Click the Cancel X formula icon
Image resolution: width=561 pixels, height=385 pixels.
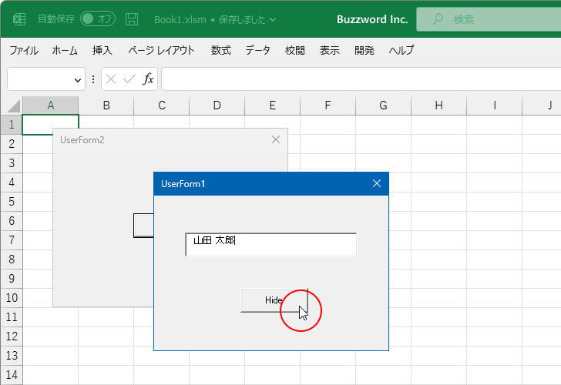click(x=111, y=79)
